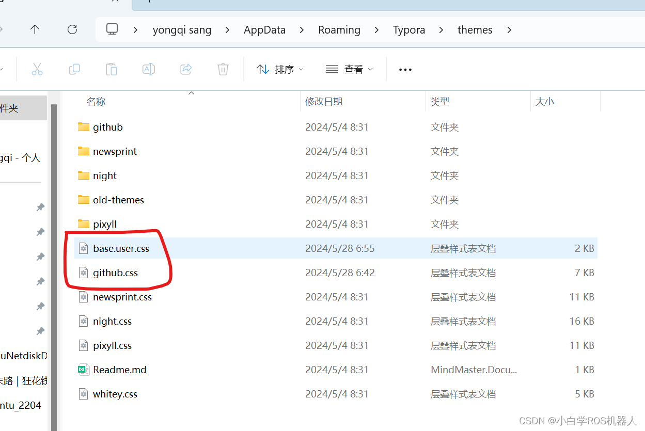Viewport: 645px width, 431px height.
Task: Select file name pixyll.css
Action: (112, 345)
